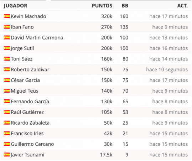192x161 pixels.
Task: Open Guillermo Carcano's player entry
Action: click(32, 144)
